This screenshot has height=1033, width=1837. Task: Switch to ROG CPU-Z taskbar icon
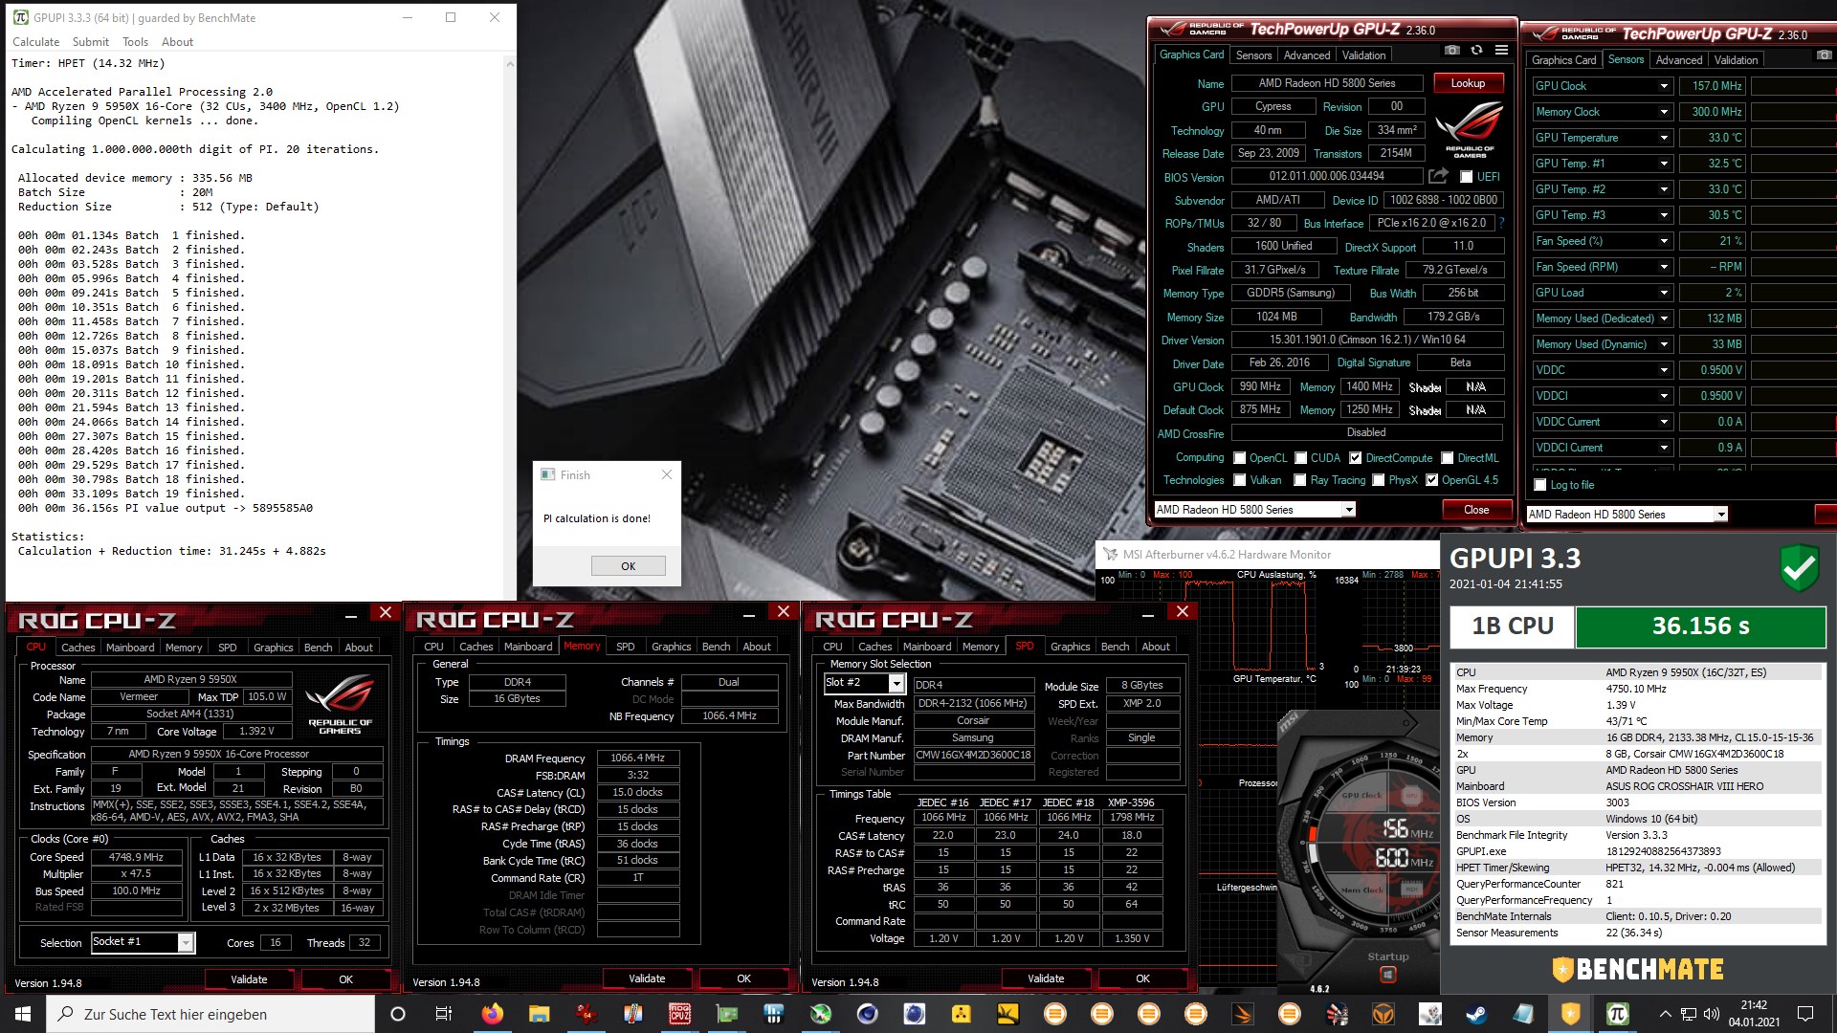679,1014
